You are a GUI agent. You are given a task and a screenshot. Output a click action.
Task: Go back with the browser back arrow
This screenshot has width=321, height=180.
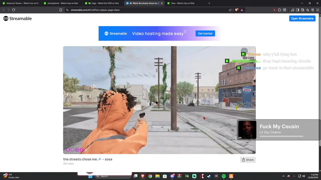(x=4, y=10)
